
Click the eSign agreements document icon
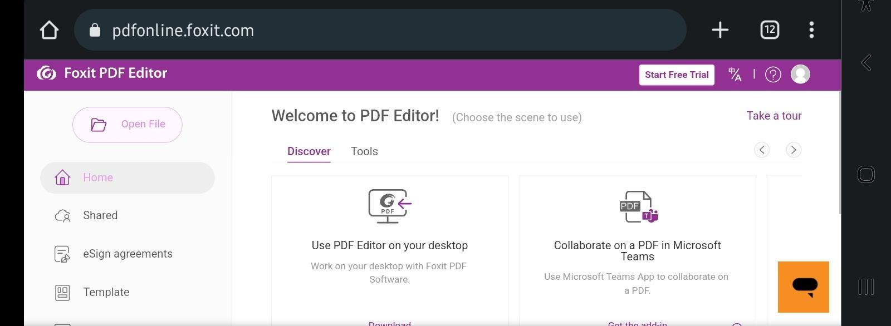coord(62,254)
